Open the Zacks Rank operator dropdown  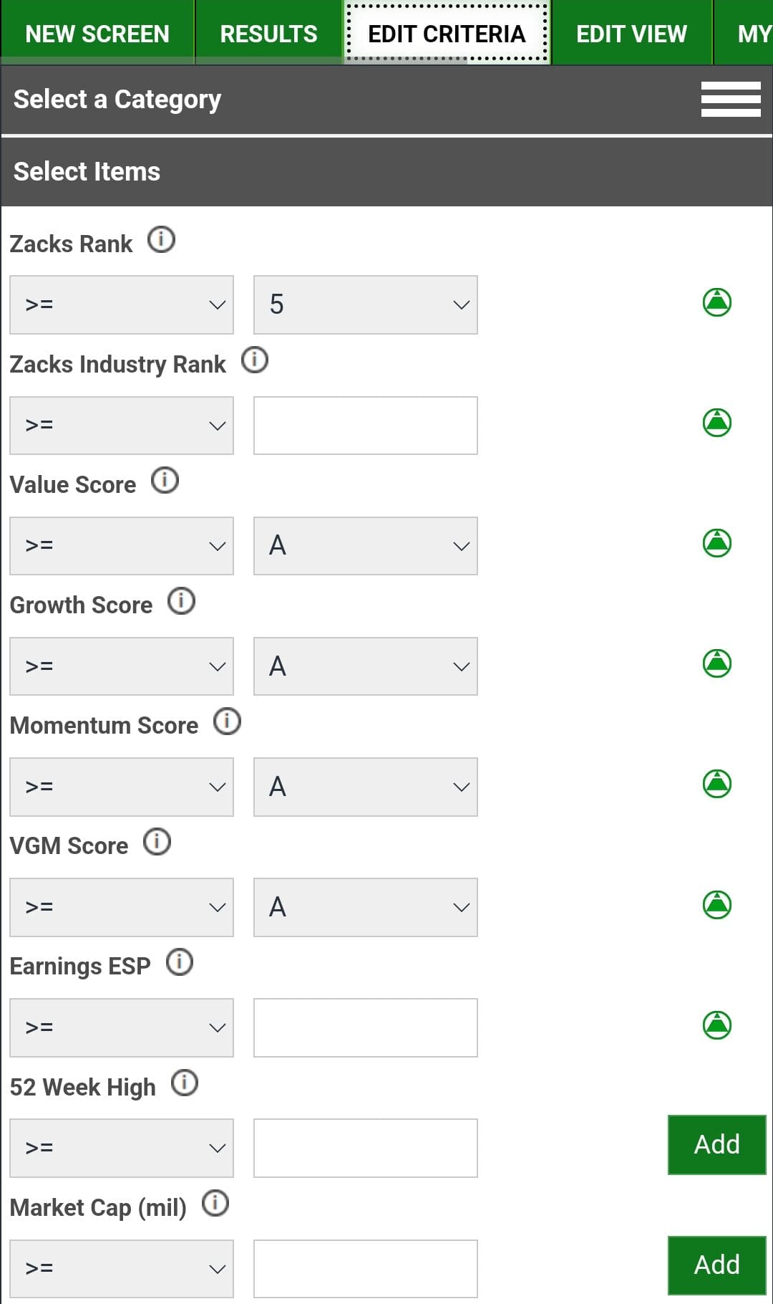121,305
